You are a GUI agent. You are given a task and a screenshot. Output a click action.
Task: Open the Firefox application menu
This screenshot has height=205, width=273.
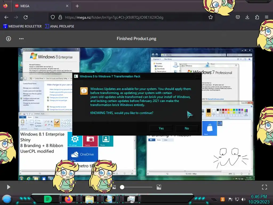tap(267, 17)
